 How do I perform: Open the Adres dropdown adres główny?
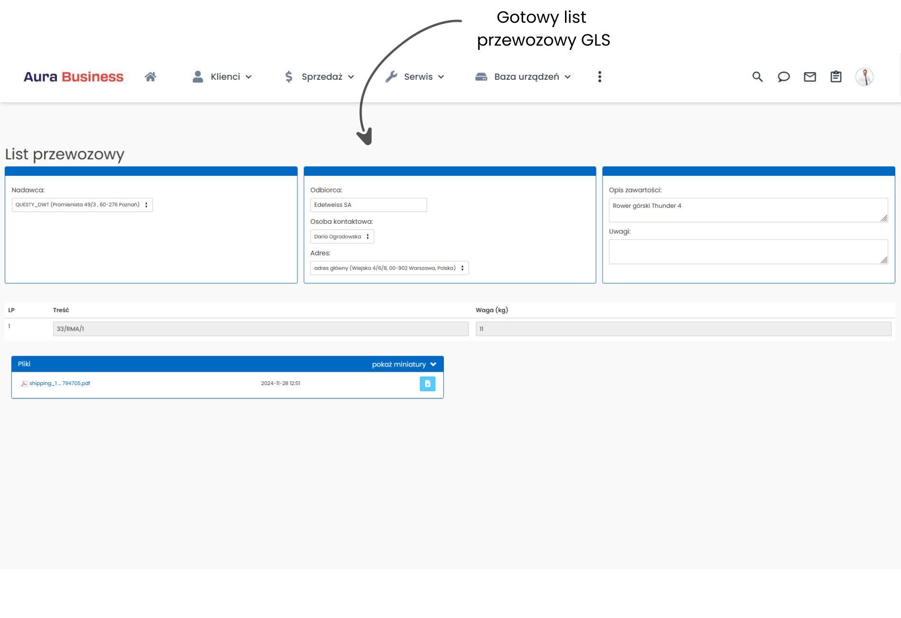pos(389,268)
